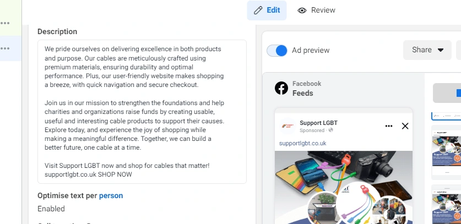Open the highlighted row's three-dot menu
The width and height of the screenshot is (461, 224).
click(x=5, y=48)
